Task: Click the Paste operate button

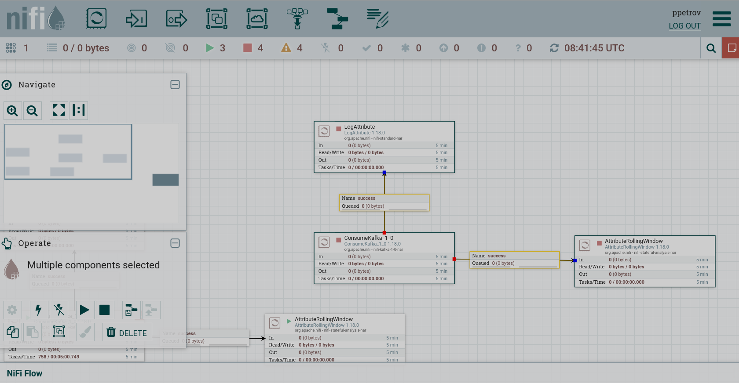Action: point(33,332)
